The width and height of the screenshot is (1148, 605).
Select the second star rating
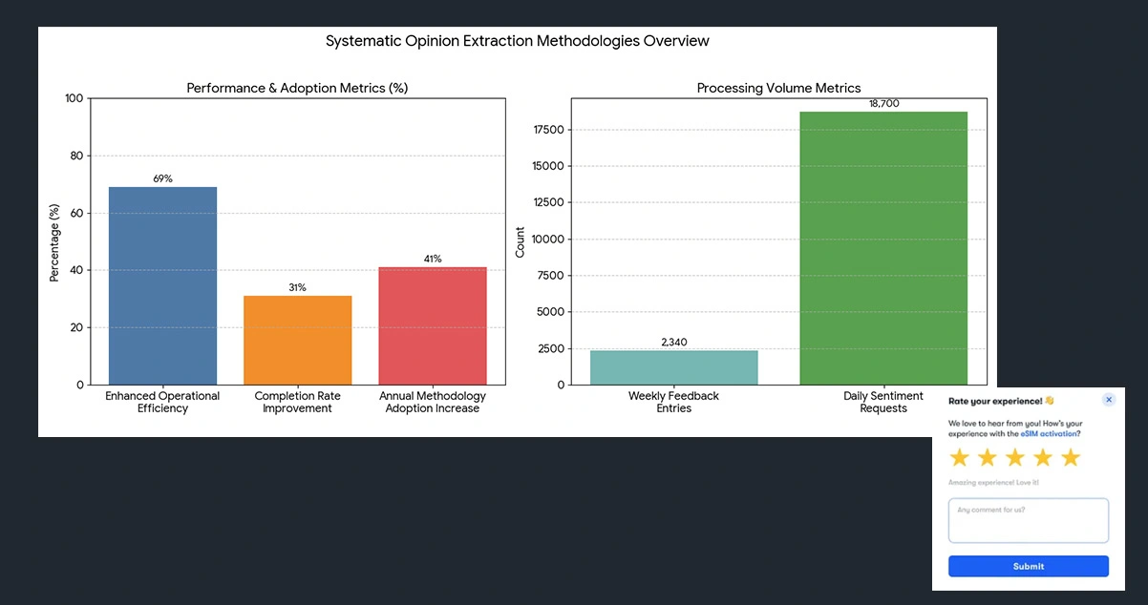[x=987, y=457]
